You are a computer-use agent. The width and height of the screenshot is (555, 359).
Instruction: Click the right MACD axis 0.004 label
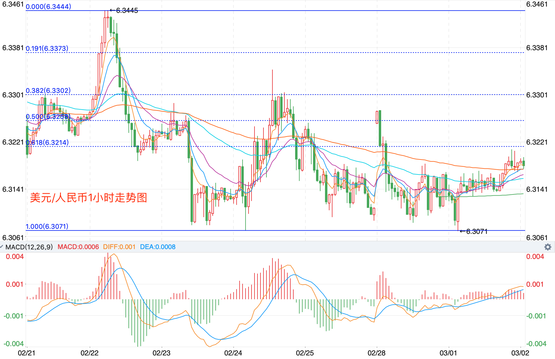[535, 257]
